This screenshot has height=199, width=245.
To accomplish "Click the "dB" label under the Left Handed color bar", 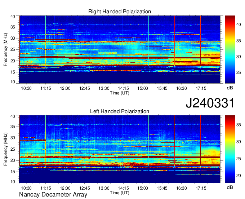I will 230,187.
